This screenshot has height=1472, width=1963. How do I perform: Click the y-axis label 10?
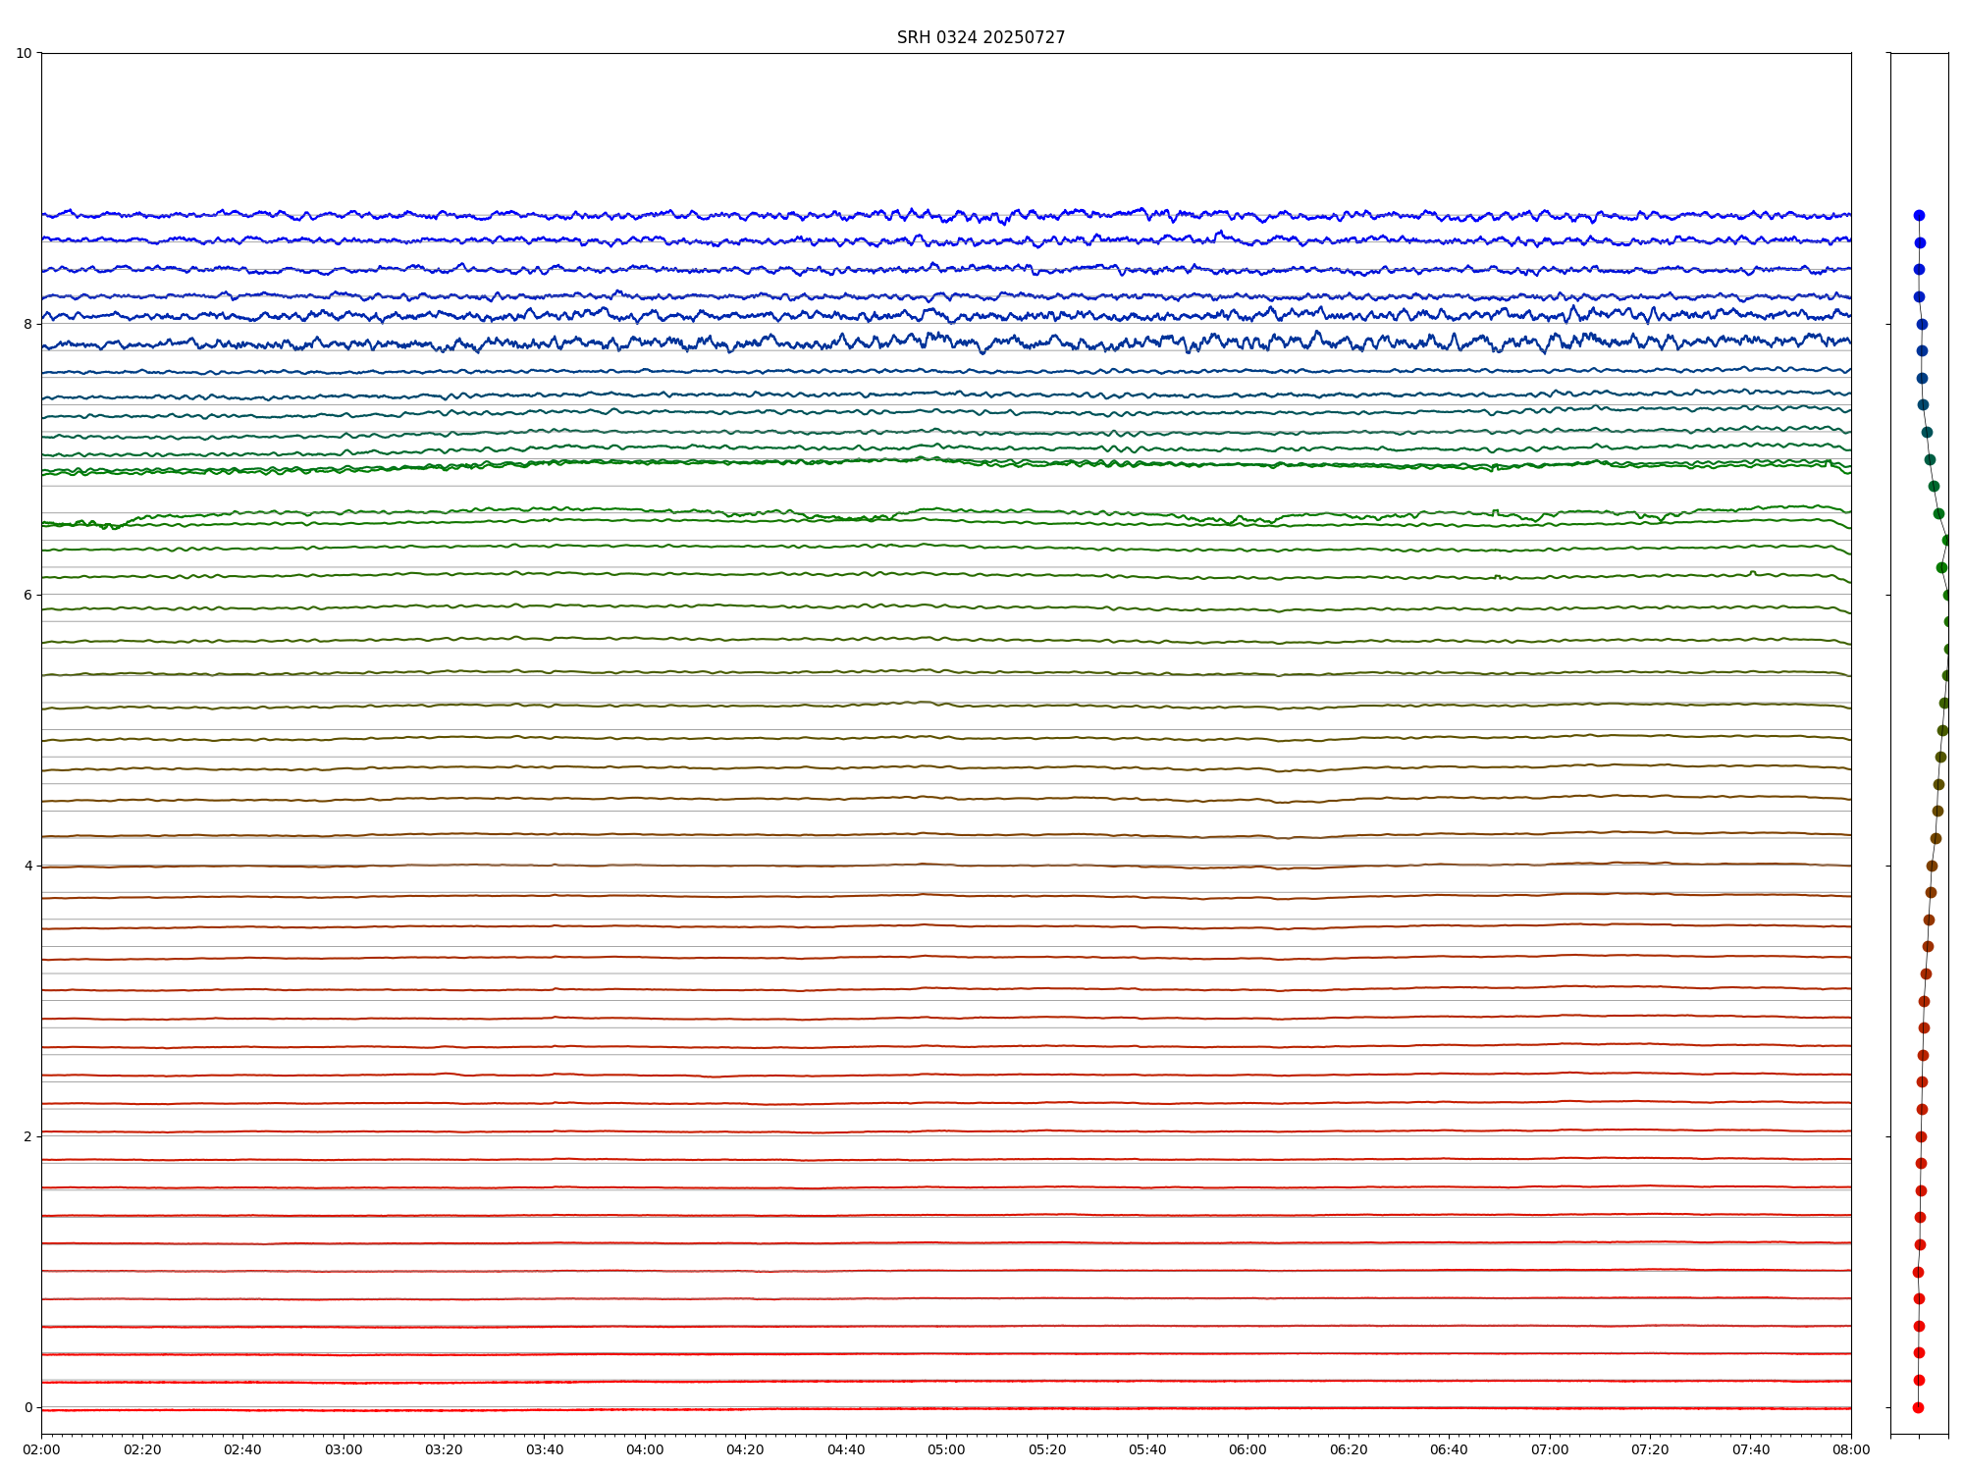coord(23,53)
